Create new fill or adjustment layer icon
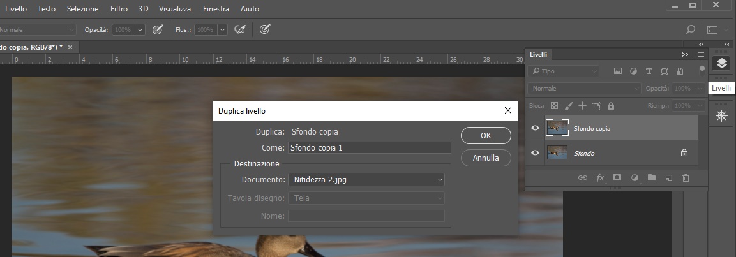The height and width of the screenshot is (257, 736). (635, 178)
